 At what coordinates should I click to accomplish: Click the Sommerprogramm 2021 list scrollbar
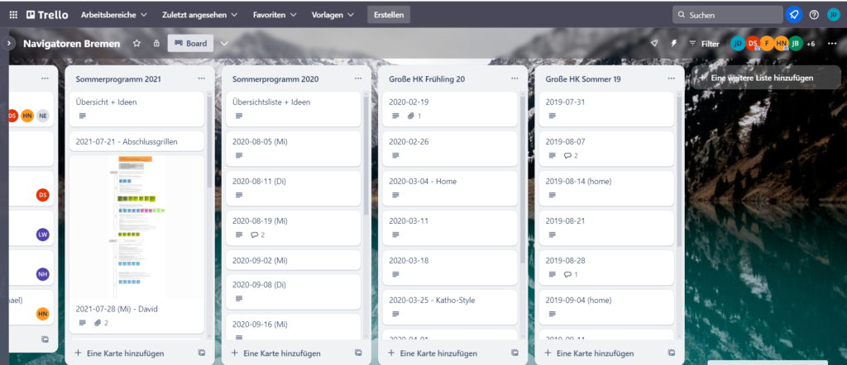point(209,141)
